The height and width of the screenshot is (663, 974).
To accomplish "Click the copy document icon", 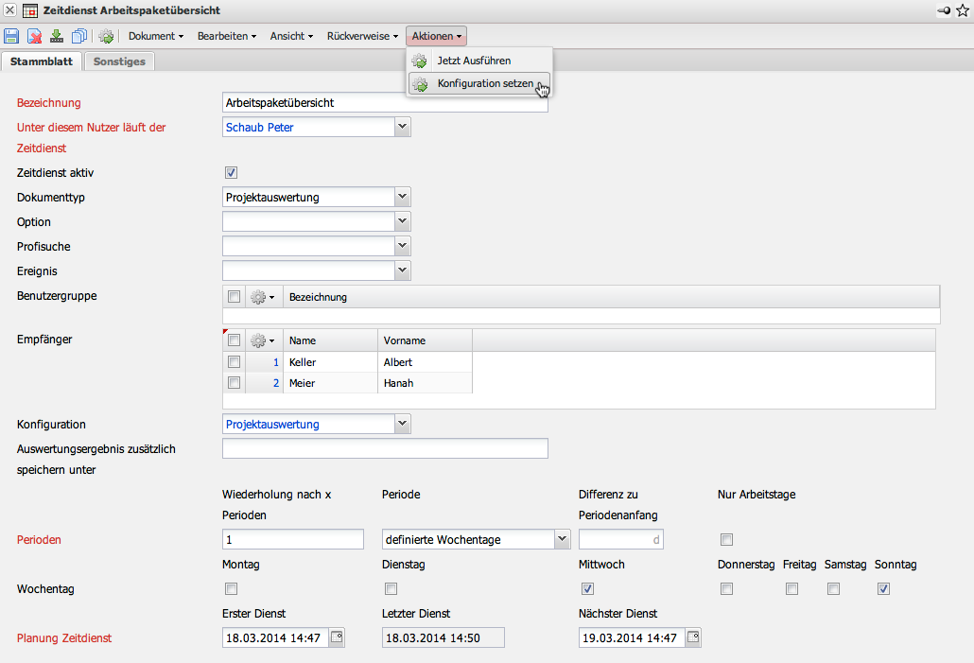I will 79,36.
